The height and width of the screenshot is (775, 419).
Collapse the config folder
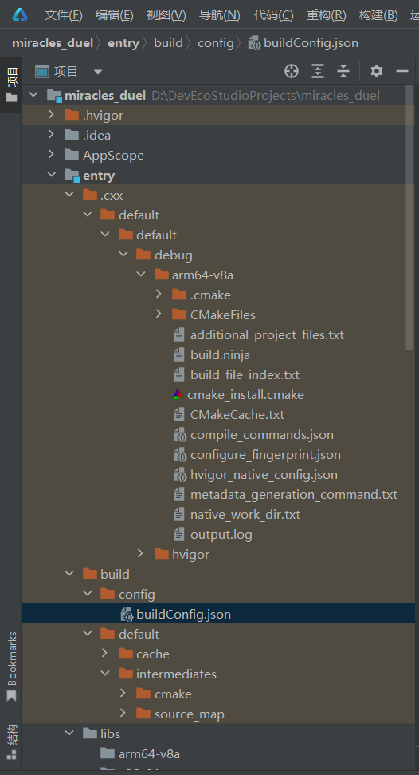point(87,594)
